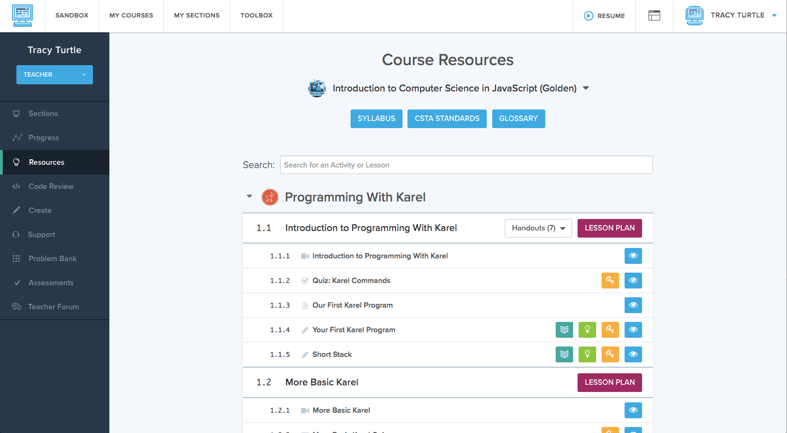
Task: Expand the Handouts dropdown for lesson 1.1
Action: tap(538, 228)
